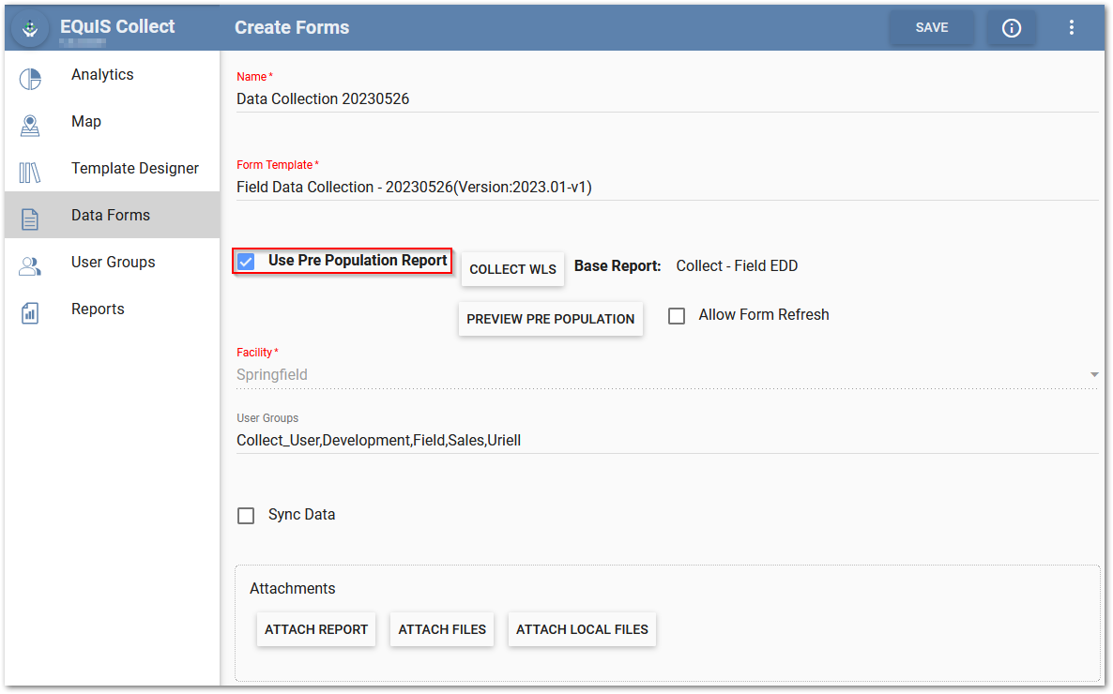Tick the Sync Data checkbox
This screenshot has width=1113, height=694.
click(246, 516)
